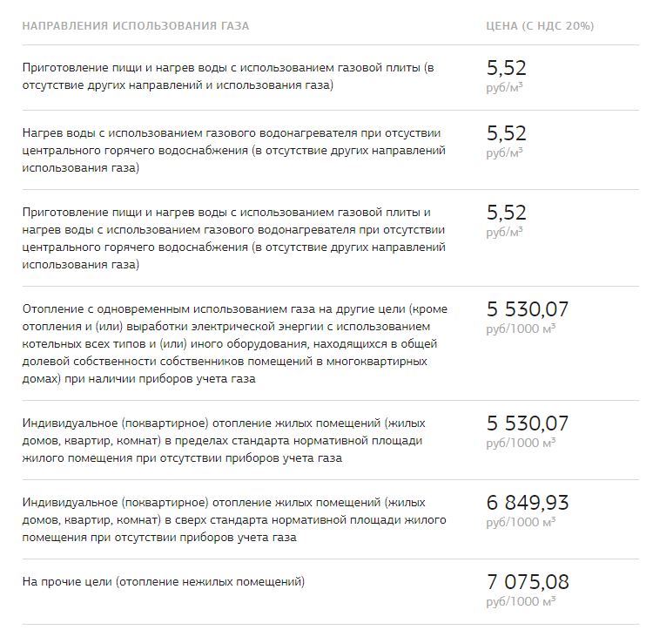Select the first row's 5,52 price value
The height and width of the screenshot is (630, 646).
click(x=507, y=68)
